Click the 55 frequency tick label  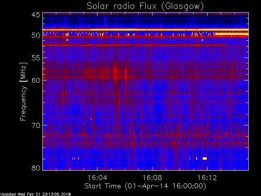36,58
